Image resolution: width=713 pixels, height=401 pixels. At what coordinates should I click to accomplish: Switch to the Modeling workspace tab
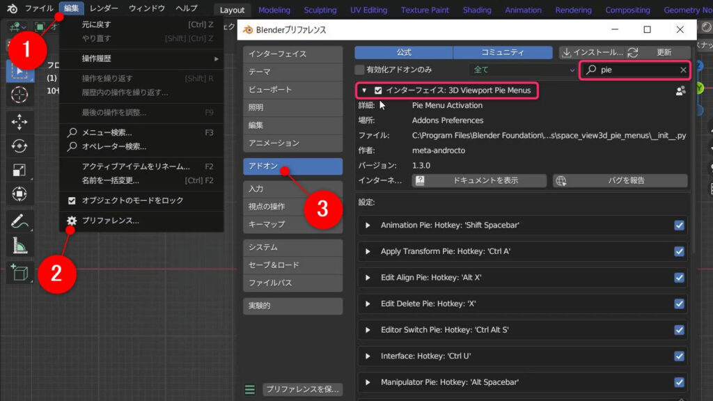click(274, 10)
